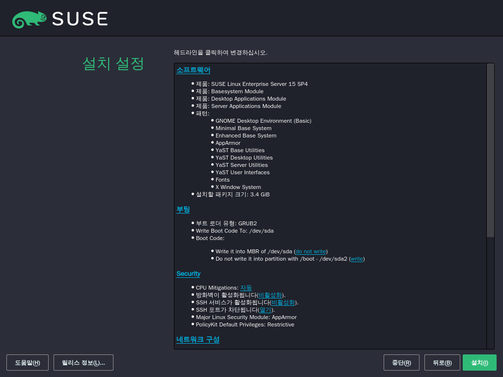Disable firewall via 비활성화 link
This screenshot has width=503, height=377.
[270, 295]
